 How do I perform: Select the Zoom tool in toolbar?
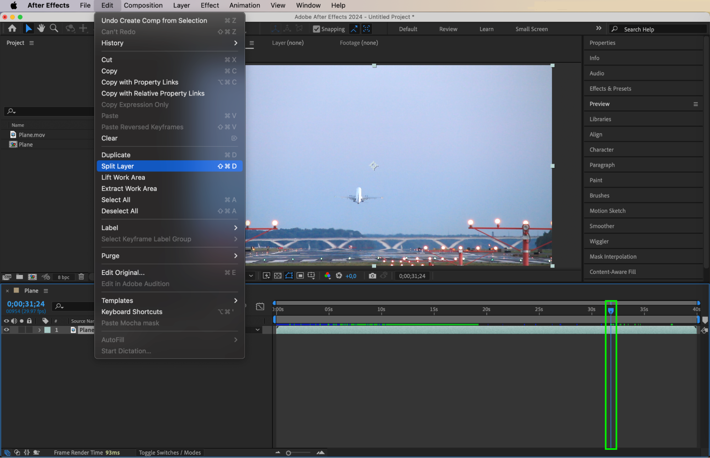(x=54, y=28)
